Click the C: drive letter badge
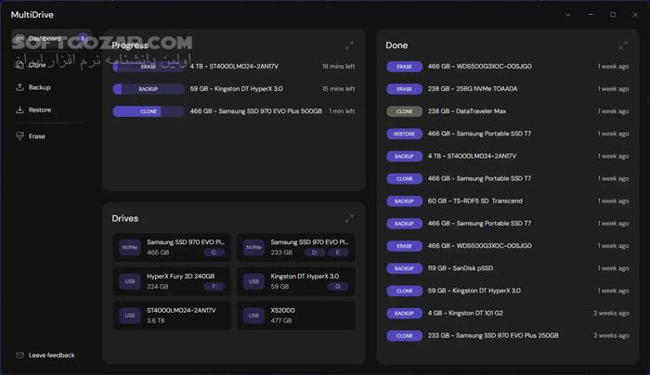 click(x=214, y=252)
